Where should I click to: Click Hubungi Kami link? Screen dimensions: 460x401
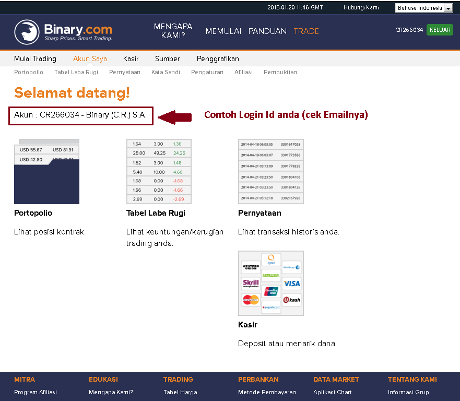pos(361,7)
